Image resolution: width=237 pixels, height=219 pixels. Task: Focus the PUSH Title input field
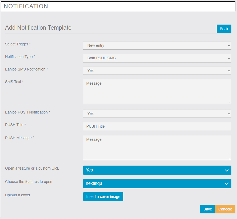coord(157,126)
